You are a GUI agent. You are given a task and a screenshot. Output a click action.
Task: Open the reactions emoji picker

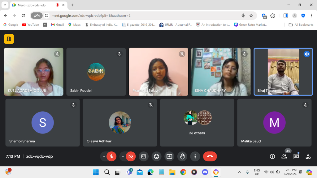(x=156, y=156)
